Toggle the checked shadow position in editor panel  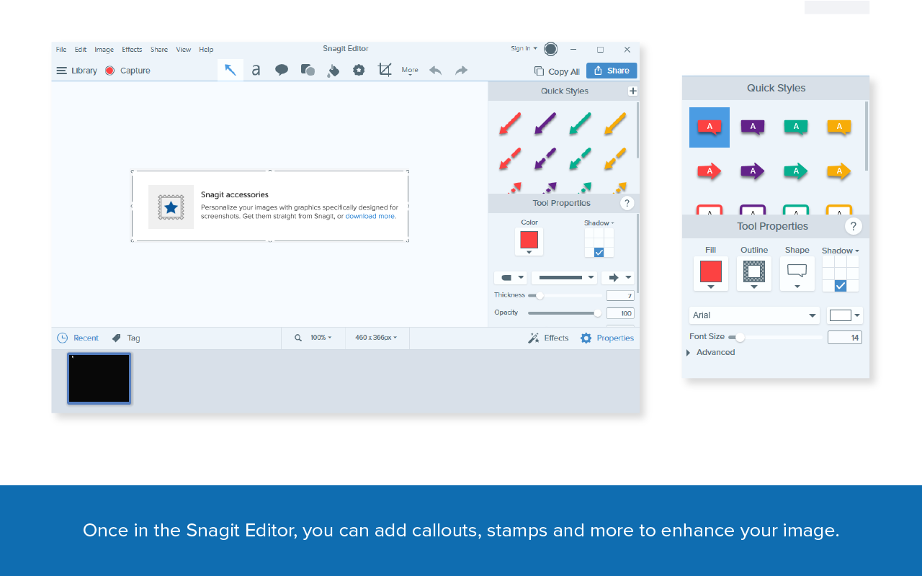[599, 252]
